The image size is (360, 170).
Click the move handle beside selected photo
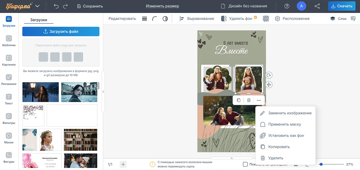pyautogui.click(x=269, y=84)
